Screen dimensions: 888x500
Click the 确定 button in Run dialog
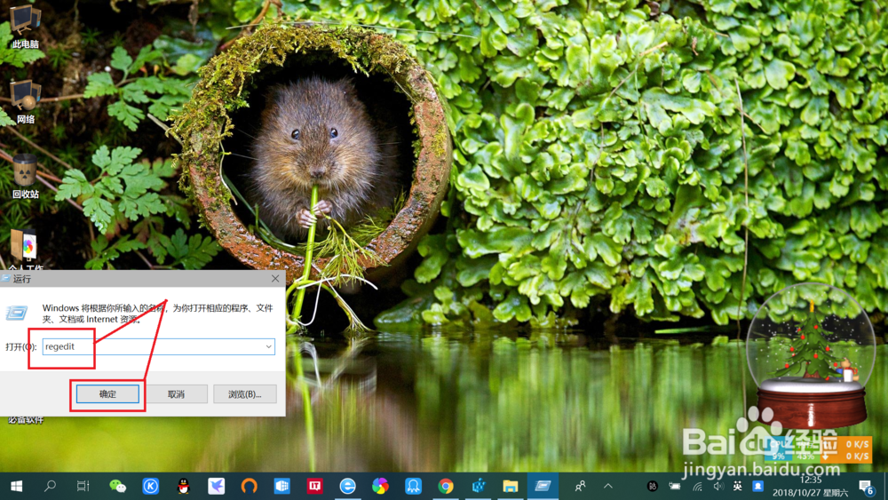[107, 394]
